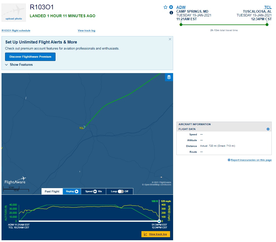The width and height of the screenshot is (276, 242).
Task: Click the 11:21AM EST departure time
Action: tap(187, 19)
